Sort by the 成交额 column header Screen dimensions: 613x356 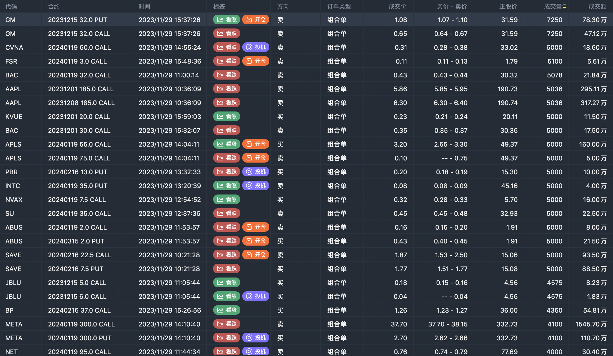pos(597,6)
